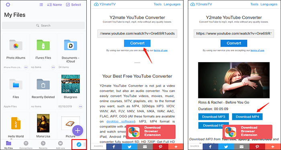Share on Twitter in middle screen
The image size is (281, 150).
129,147
